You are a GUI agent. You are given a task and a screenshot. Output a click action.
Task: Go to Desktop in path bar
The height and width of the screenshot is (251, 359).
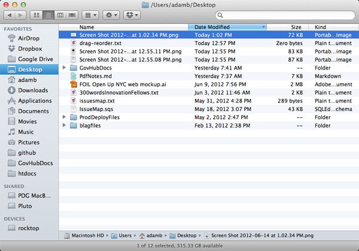coord(183,235)
